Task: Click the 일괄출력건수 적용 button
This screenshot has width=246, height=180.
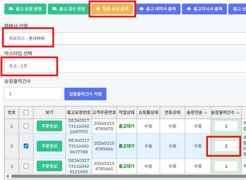Action: pos(85,94)
